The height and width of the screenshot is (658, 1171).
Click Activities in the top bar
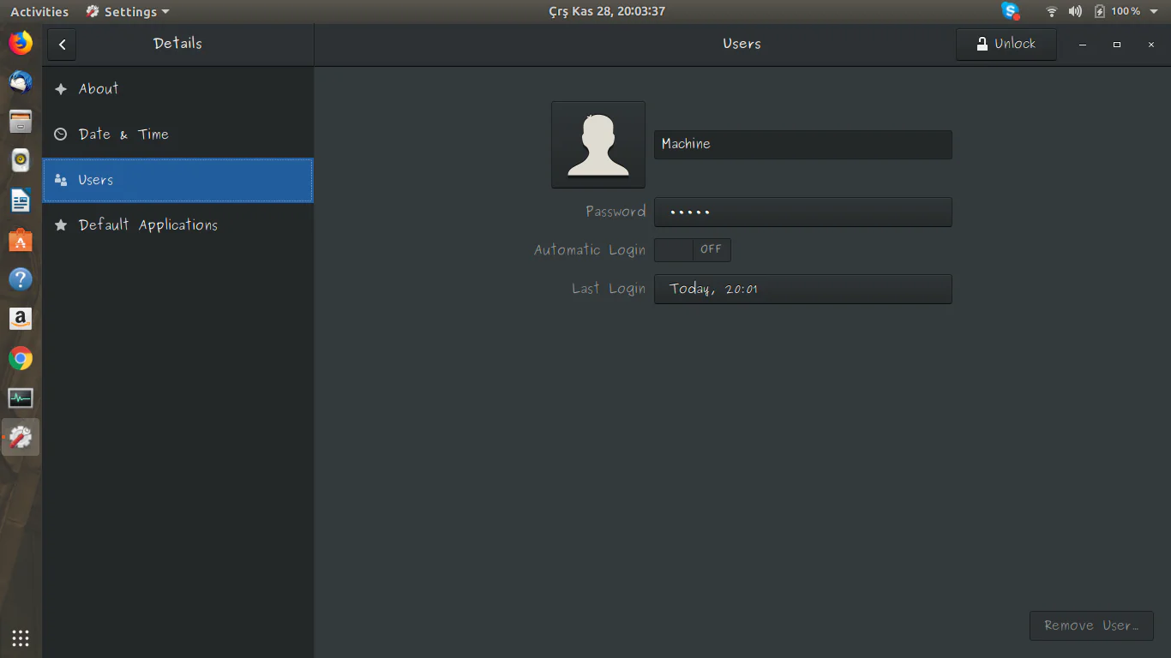coord(39,11)
